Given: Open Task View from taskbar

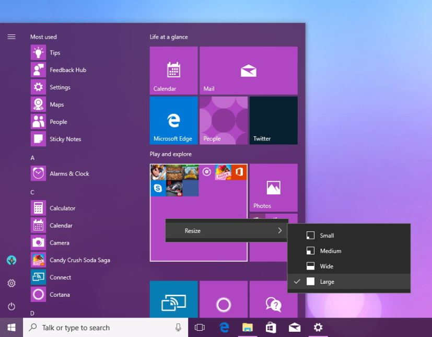Looking at the screenshot, I should tap(200, 328).
